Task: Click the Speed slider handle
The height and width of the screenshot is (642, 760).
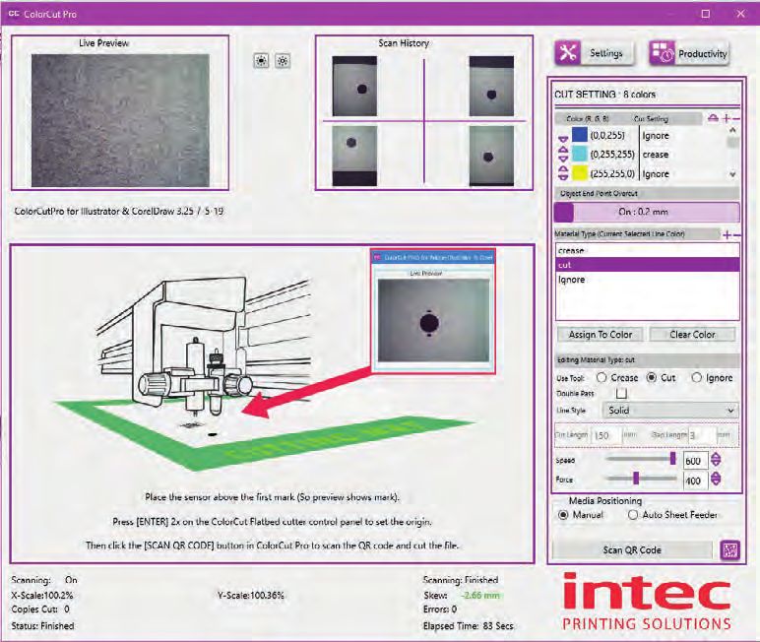Action: coord(672,458)
